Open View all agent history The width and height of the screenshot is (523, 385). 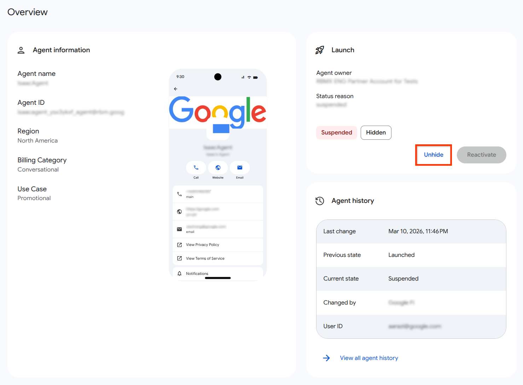[369, 358]
